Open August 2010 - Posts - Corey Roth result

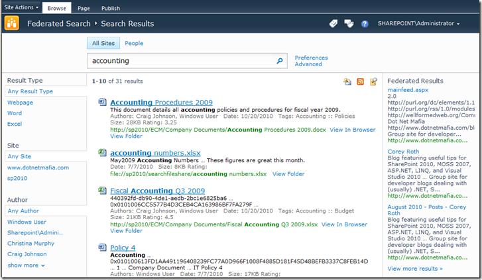pyautogui.click(x=427, y=210)
